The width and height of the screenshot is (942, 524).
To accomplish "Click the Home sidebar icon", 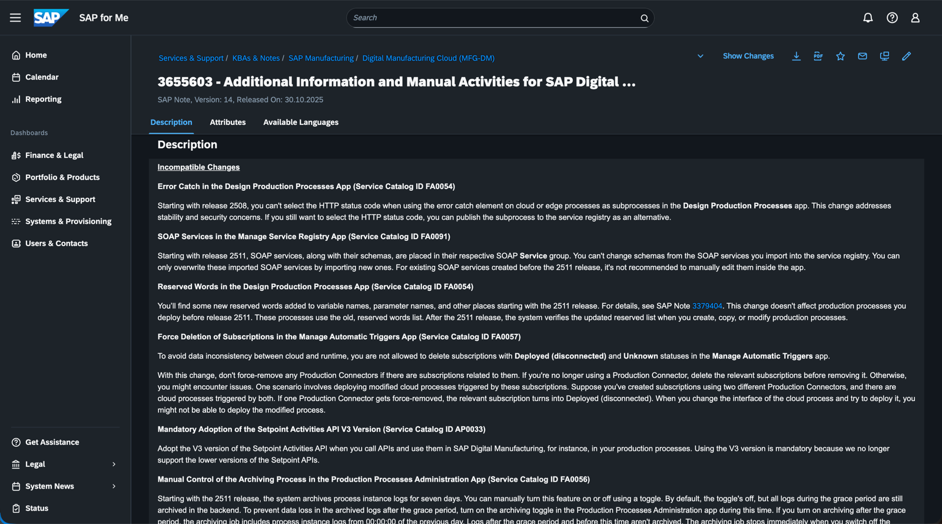I will [x=16, y=55].
